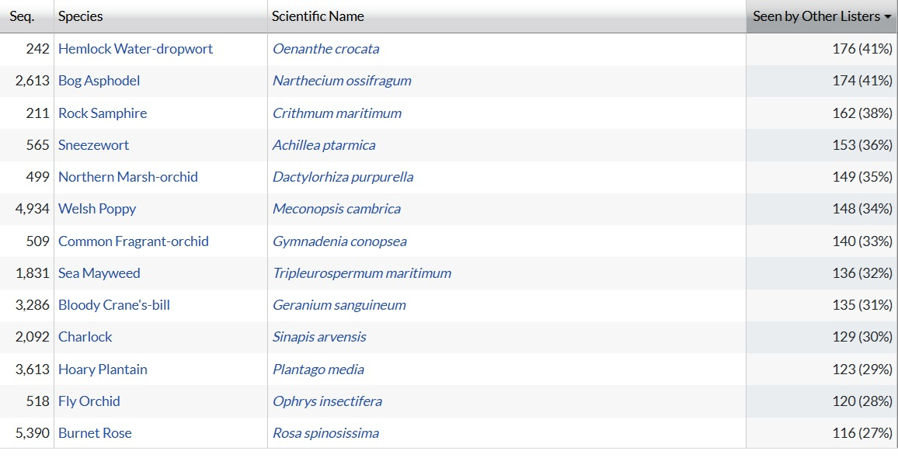Image resolution: width=898 pixels, height=465 pixels.
Task: Select Northern Marsh-orchid link
Action: coord(128,177)
